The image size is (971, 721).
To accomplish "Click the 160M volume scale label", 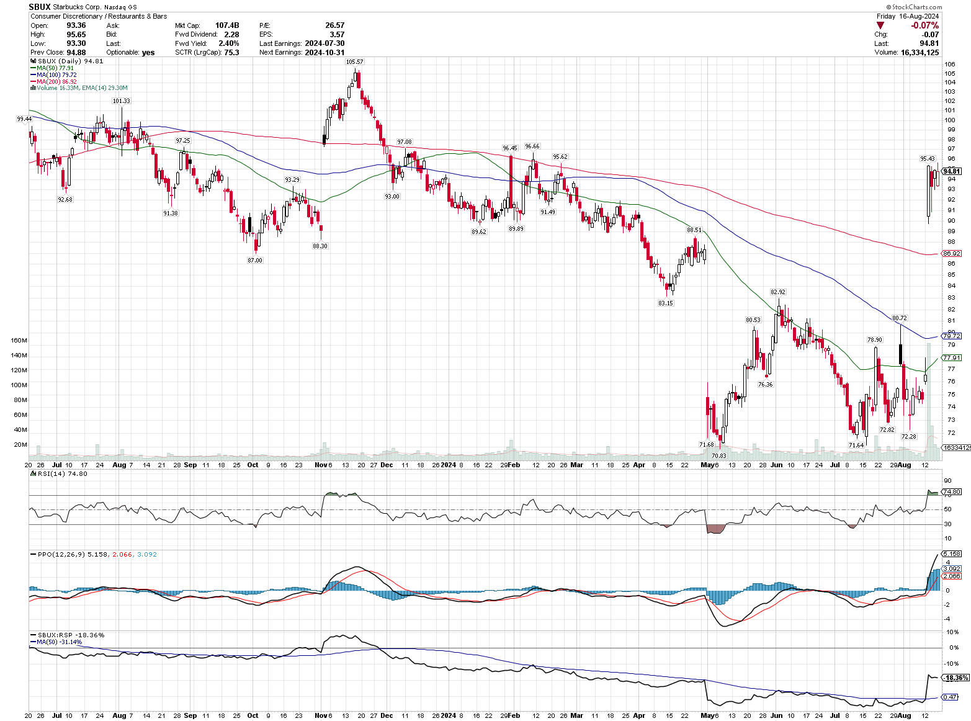I will click(19, 340).
